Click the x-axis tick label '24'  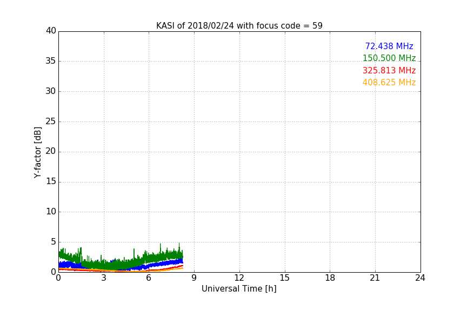pyautogui.click(x=420, y=278)
